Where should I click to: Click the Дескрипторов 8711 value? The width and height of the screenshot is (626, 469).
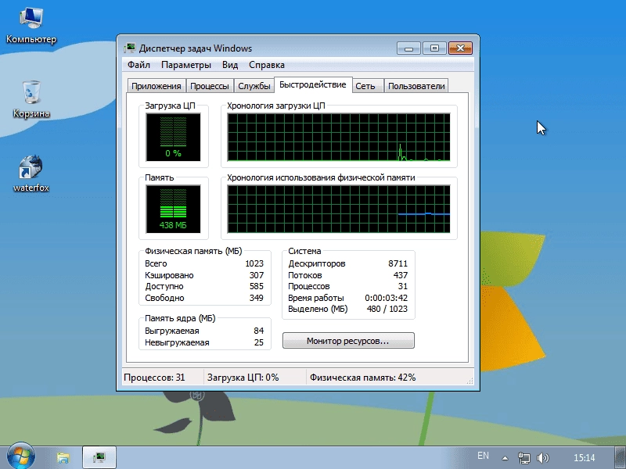coord(398,263)
